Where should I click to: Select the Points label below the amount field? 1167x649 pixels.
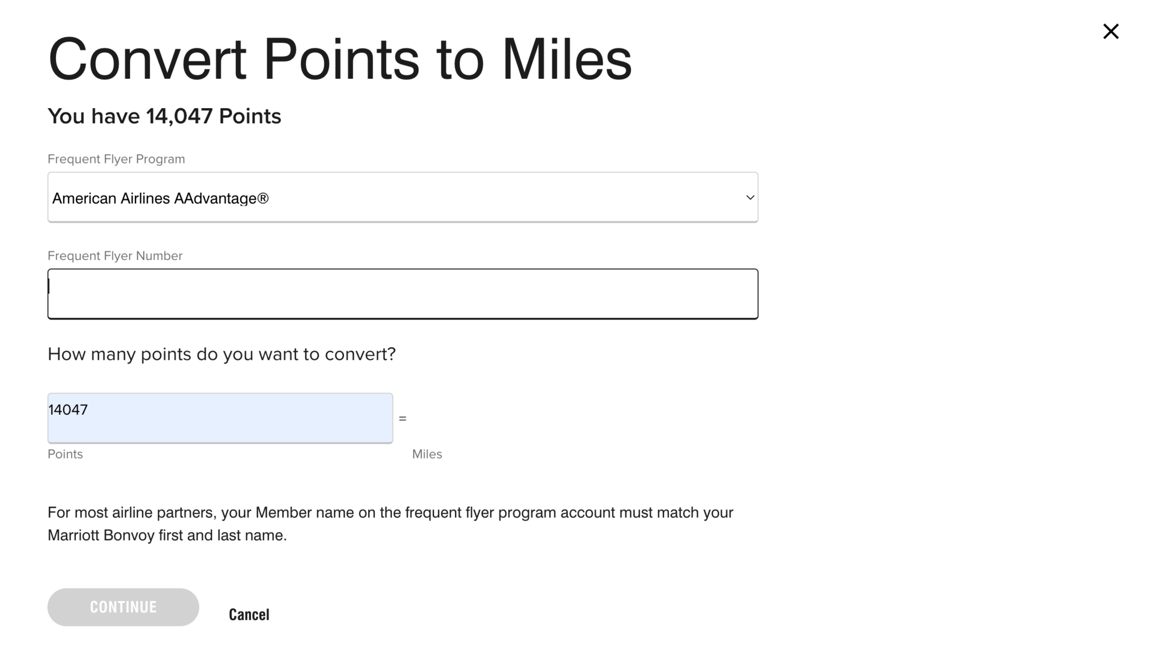click(x=65, y=454)
